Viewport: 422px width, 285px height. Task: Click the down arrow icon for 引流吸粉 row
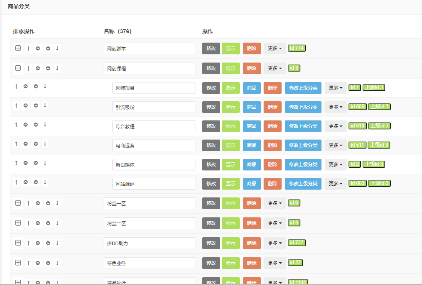click(x=45, y=106)
